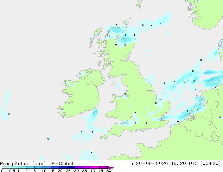Click the '(00+20)' forecast offset label
Image resolution: width=223 pixels, height=172 pixels.
210,164
